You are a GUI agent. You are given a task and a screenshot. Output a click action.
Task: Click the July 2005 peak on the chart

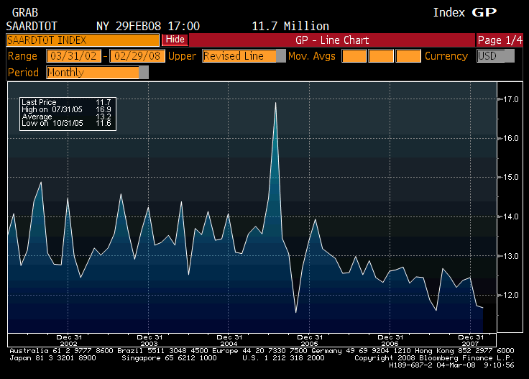point(275,103)
